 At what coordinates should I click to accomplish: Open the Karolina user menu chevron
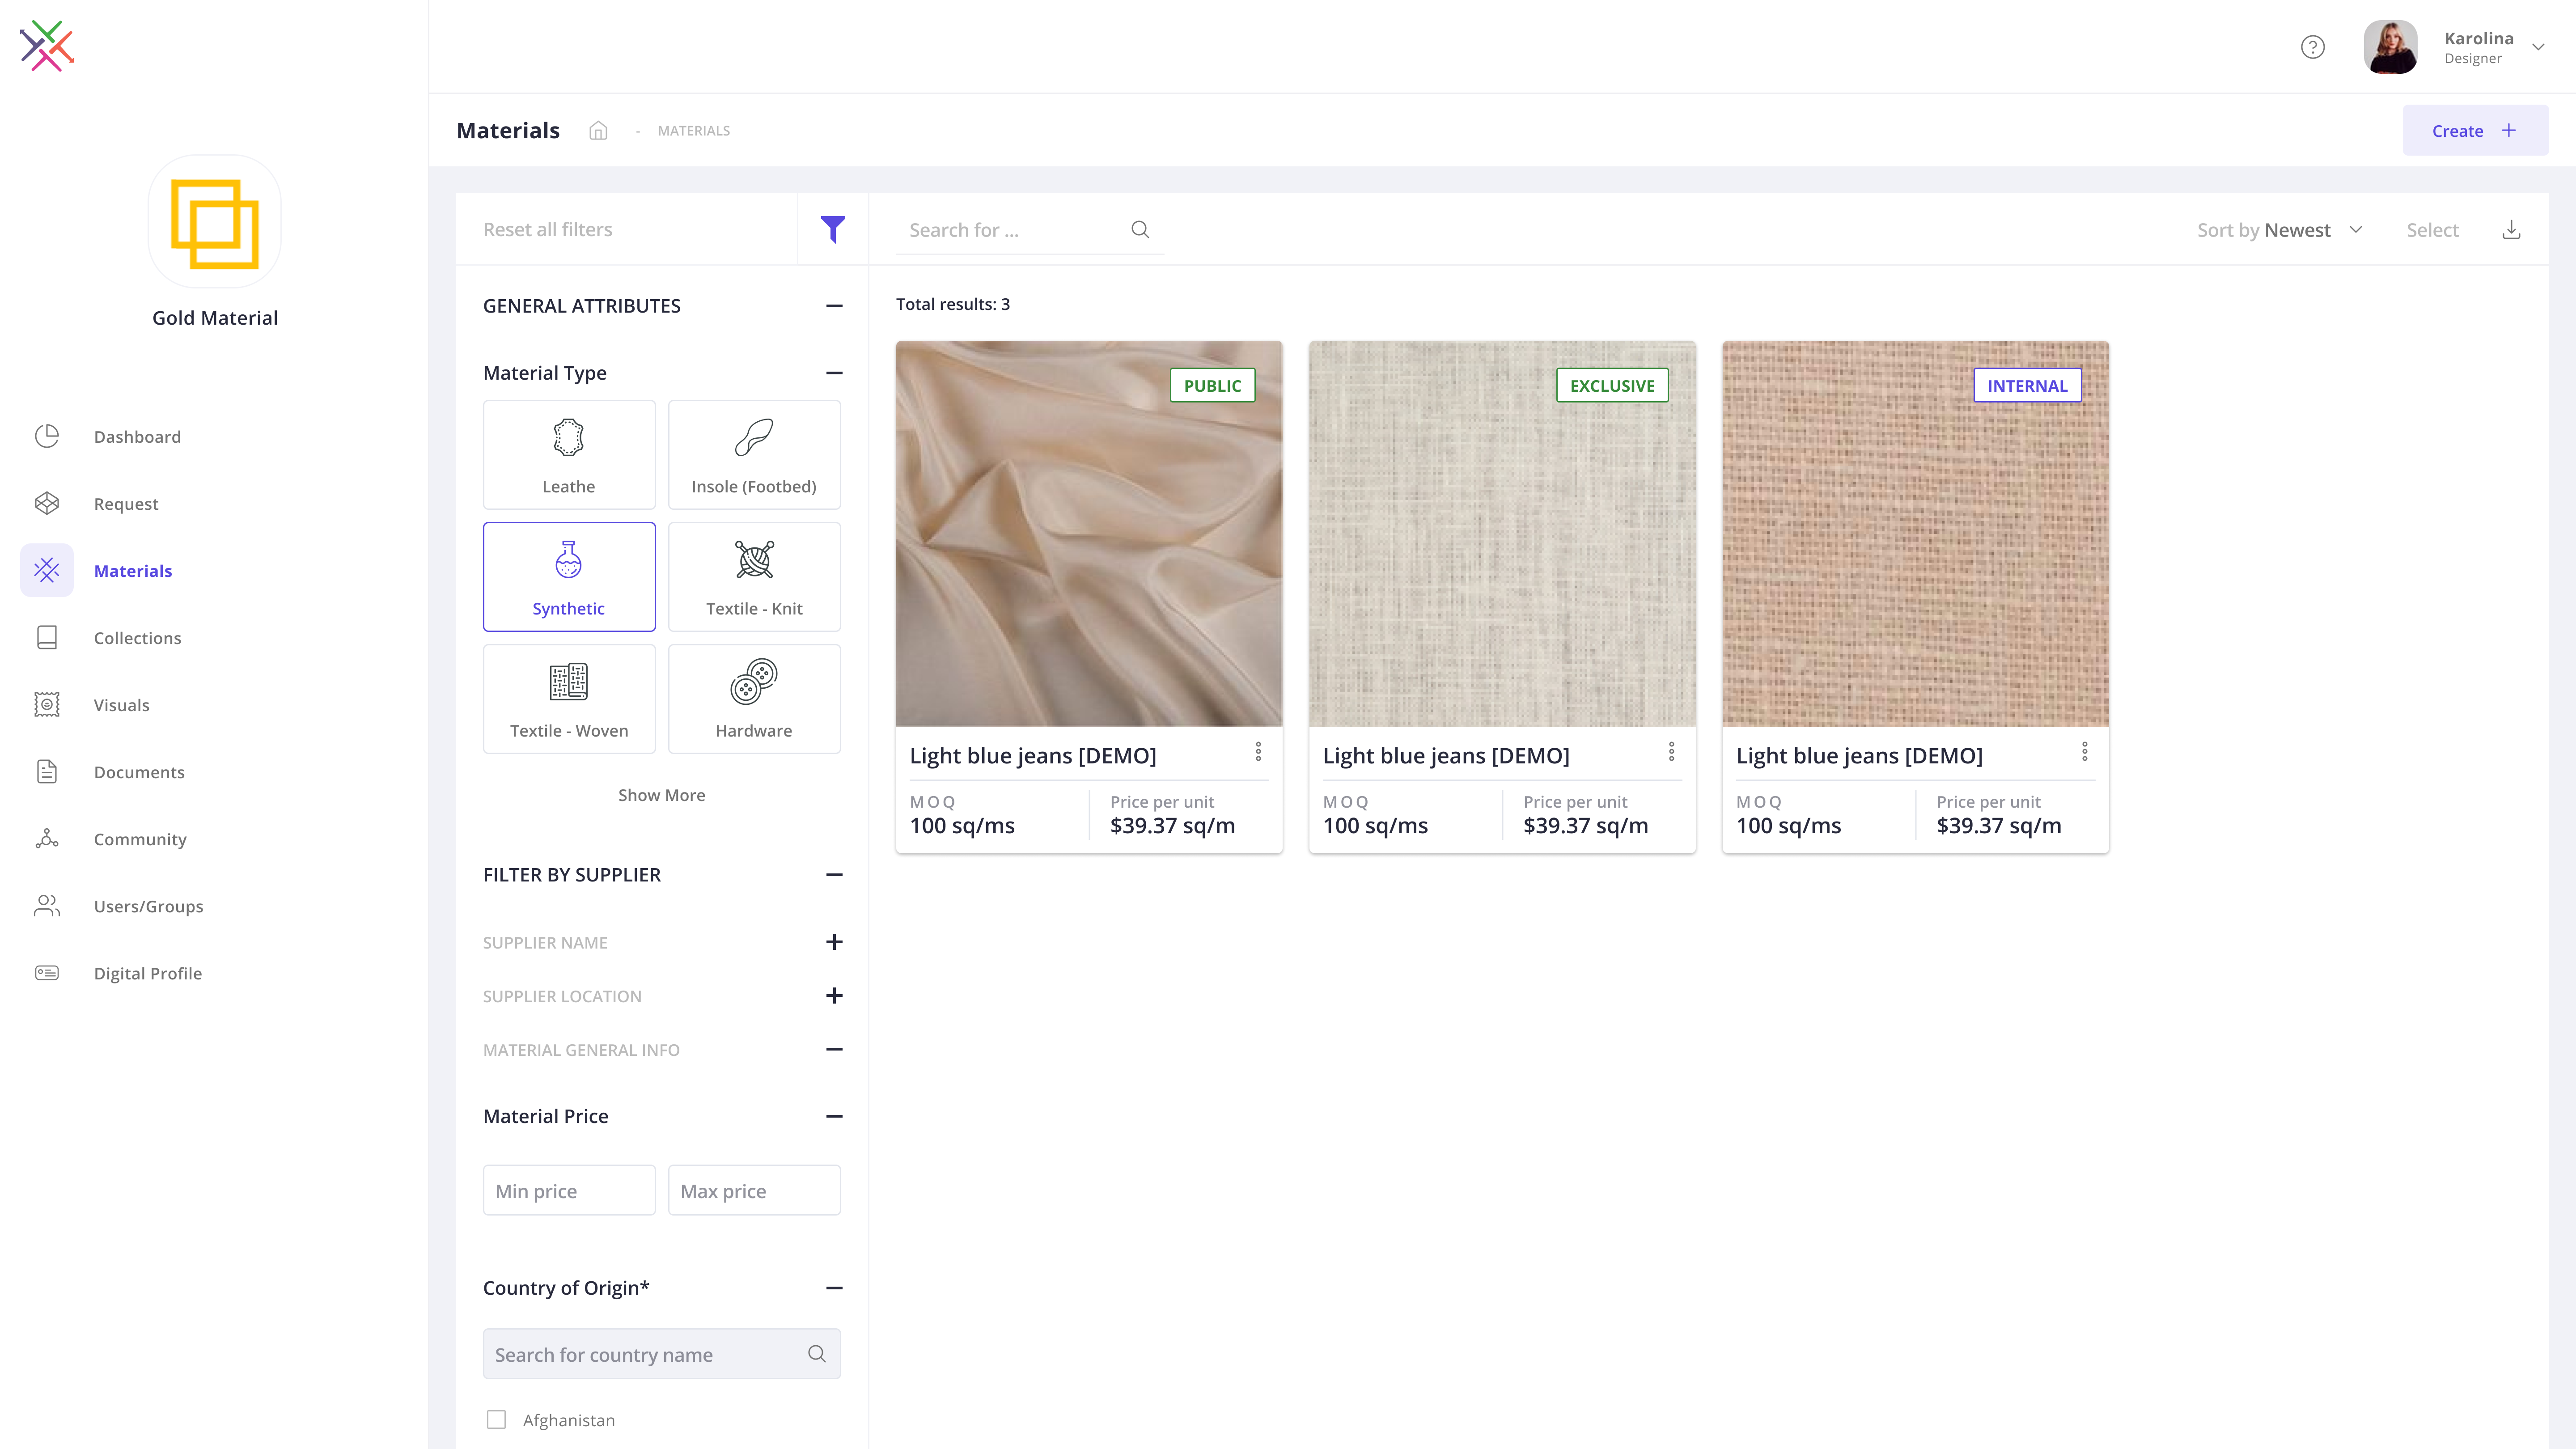tap(2538, 47)
